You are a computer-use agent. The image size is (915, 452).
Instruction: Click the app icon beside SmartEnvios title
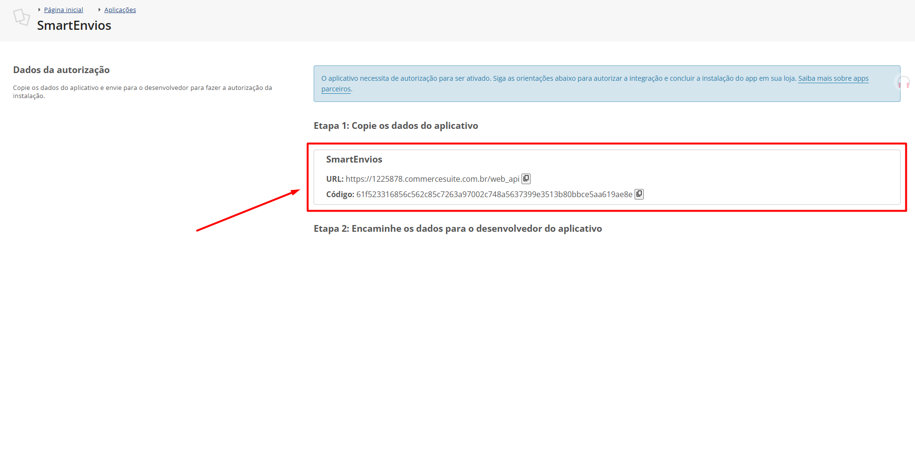21,17
